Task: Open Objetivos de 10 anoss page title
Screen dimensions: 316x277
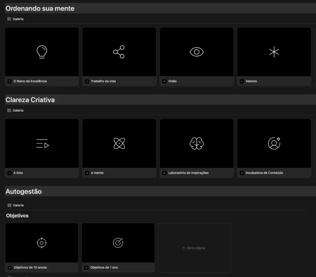Action: click(x=30, y=267)
